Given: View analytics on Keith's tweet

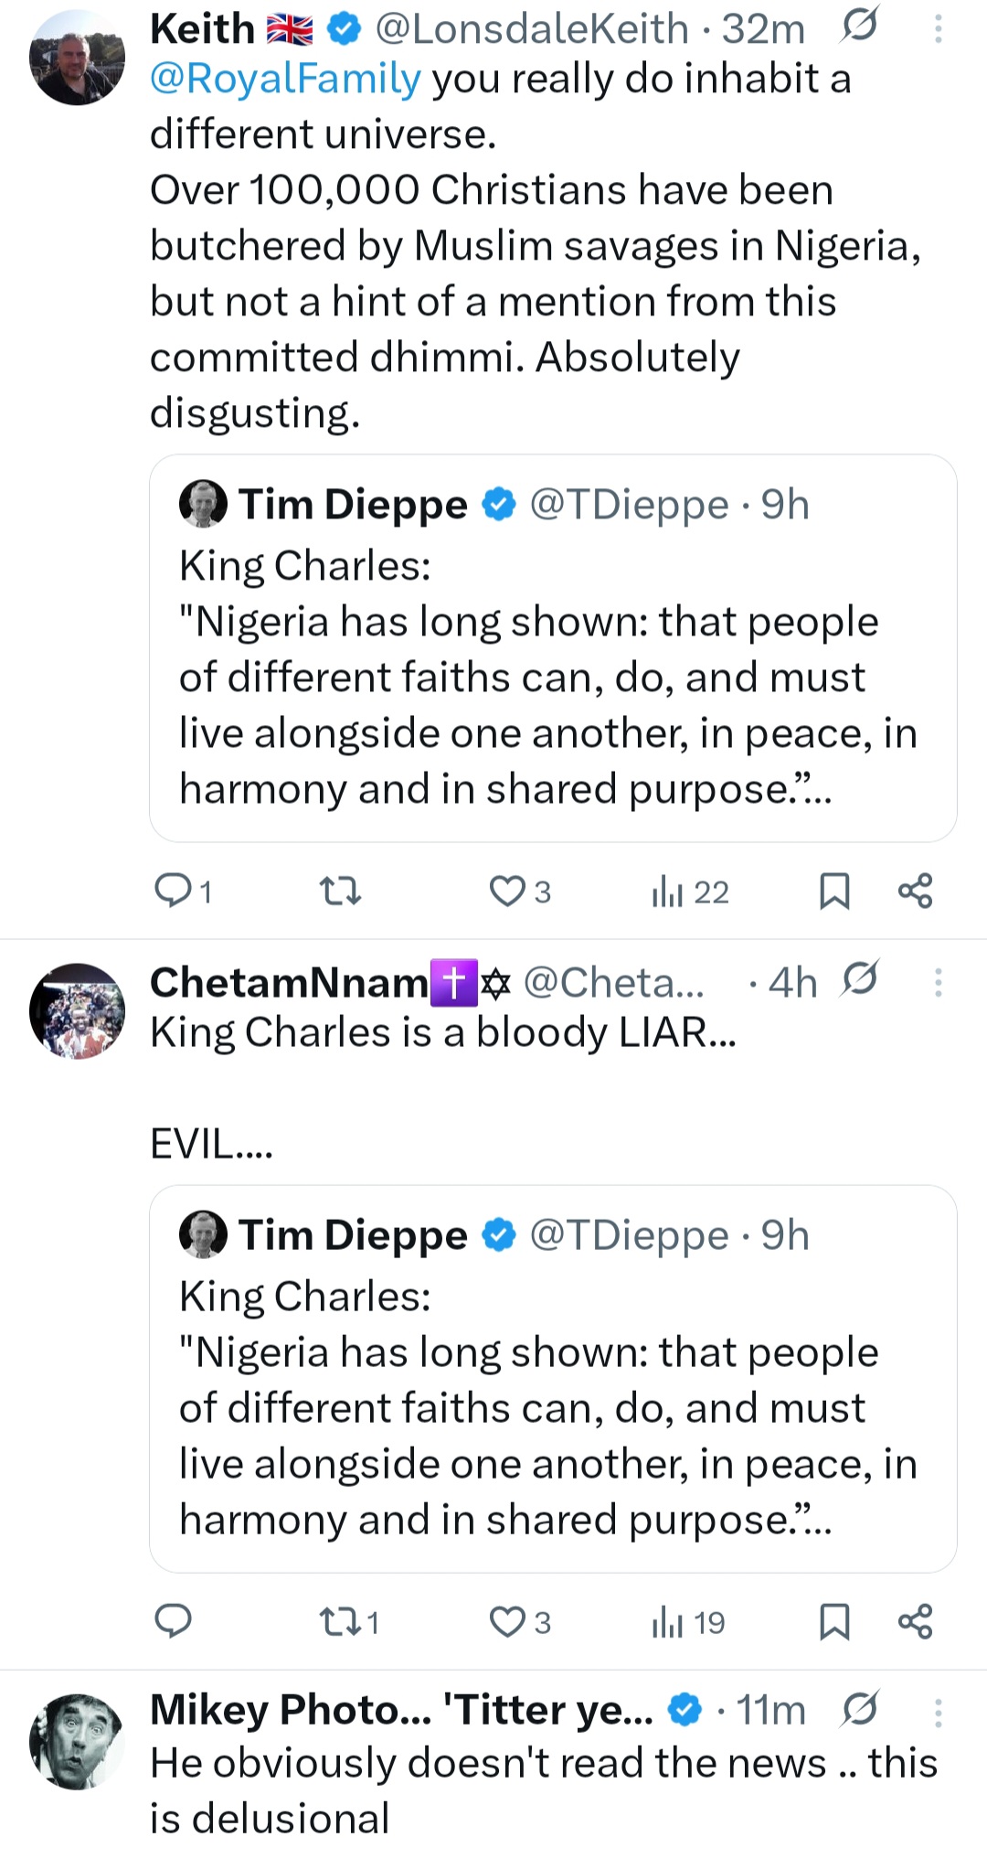Looking at the screenshot, I should coord(669,891).
